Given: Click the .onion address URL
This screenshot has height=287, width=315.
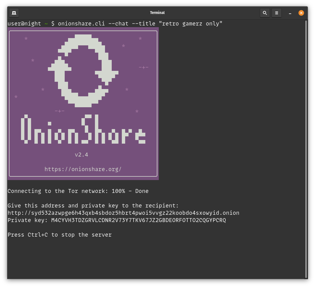Looking at the screenshot, I should point(123,213).
